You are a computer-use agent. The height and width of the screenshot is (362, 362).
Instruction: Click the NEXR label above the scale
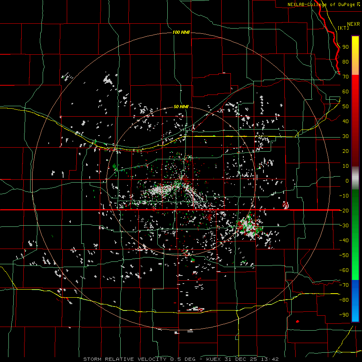[x=354, y=24]
